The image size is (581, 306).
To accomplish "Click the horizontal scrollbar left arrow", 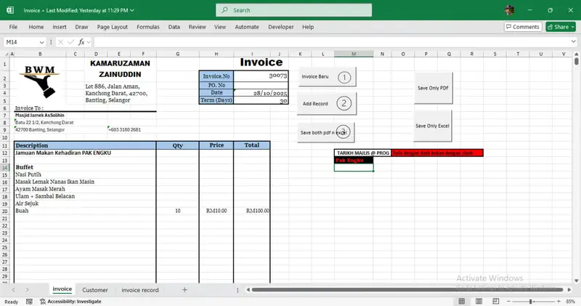I will pos(248,290).
